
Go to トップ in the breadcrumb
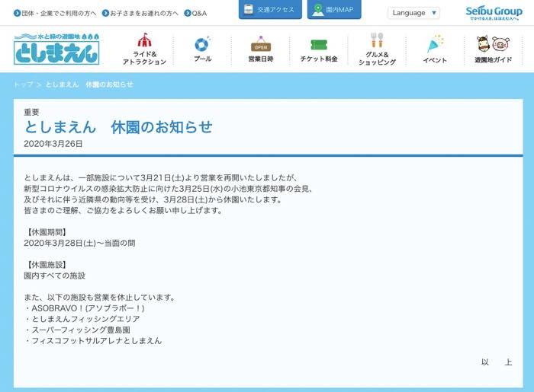click(x=24, y=84)
